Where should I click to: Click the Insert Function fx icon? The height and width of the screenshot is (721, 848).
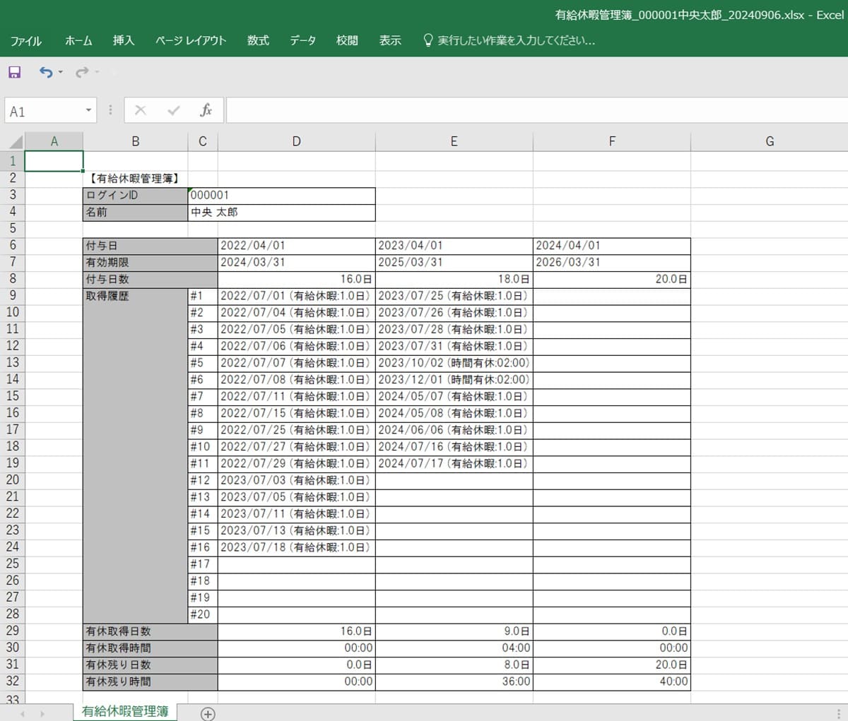[206, 110]
